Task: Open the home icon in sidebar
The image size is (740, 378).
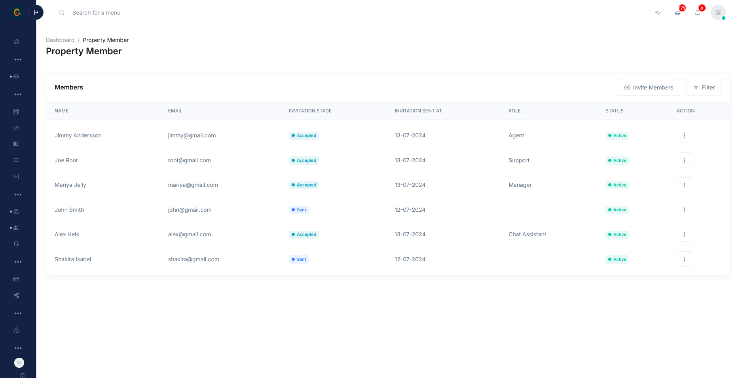Action: [16, 42]
